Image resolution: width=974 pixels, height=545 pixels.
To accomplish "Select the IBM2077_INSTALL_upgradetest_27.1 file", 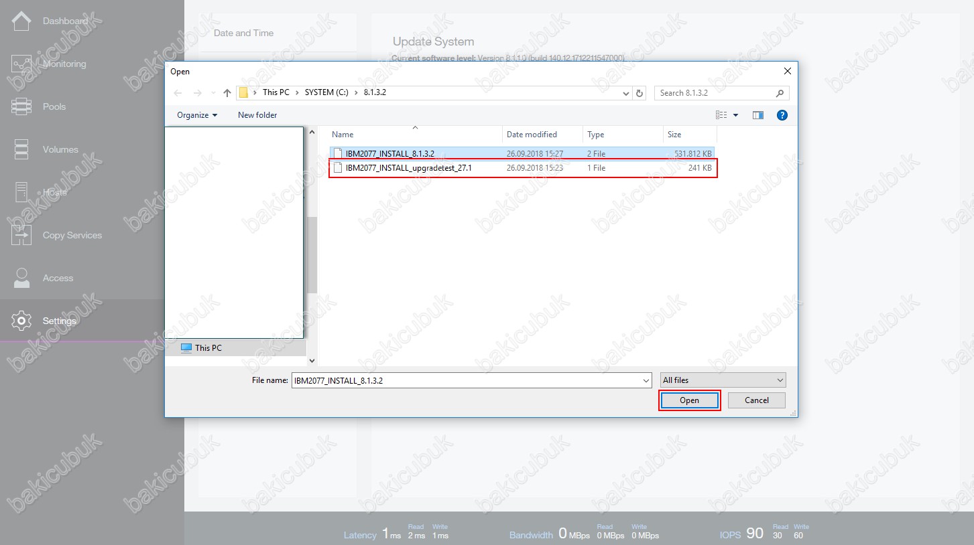I will click(x=408, y=168).
